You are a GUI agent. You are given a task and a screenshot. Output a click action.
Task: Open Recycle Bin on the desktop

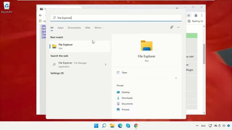[7, 7]
